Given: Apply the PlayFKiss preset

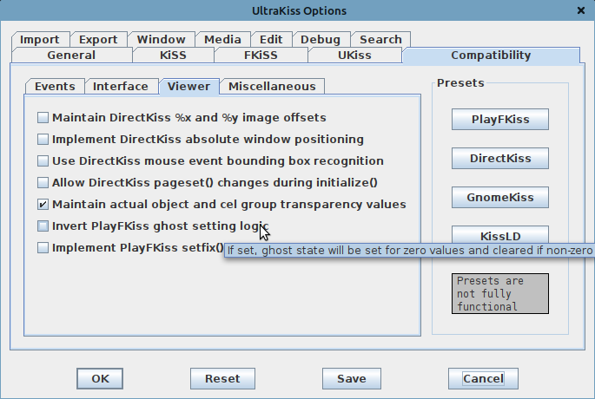Looking at the screenshot, I should point(499,119).
